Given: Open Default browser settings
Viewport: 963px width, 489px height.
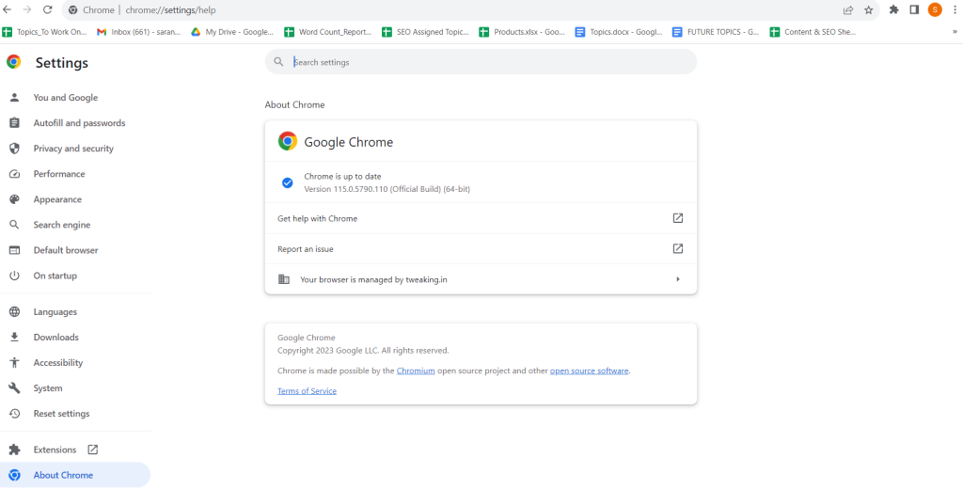Looking at the screenshot, I should click(x=66, y=251).
